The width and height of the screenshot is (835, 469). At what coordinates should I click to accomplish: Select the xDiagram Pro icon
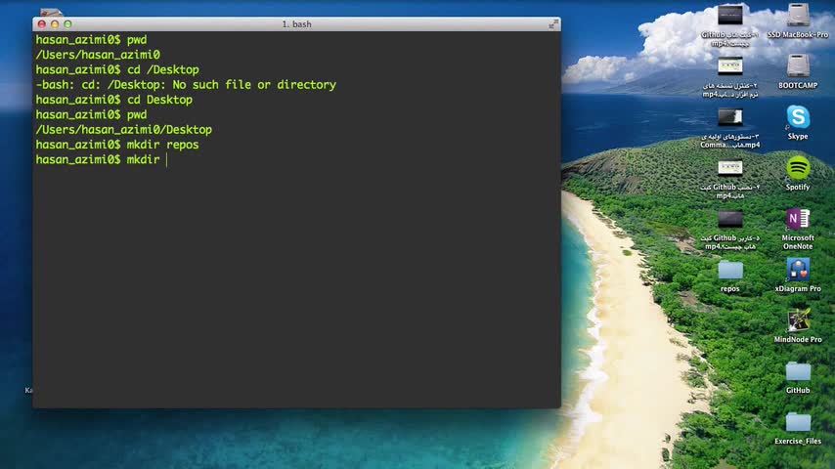pyautogui.click(x=798, y=270)
